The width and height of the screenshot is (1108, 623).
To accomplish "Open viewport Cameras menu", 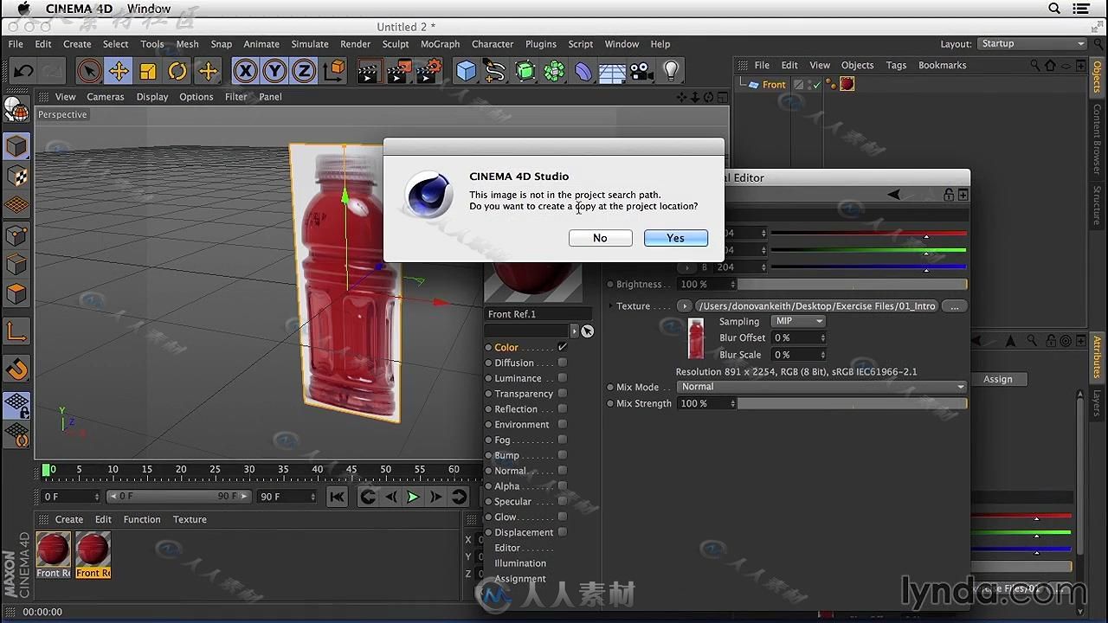I will [x=105, y=97].
